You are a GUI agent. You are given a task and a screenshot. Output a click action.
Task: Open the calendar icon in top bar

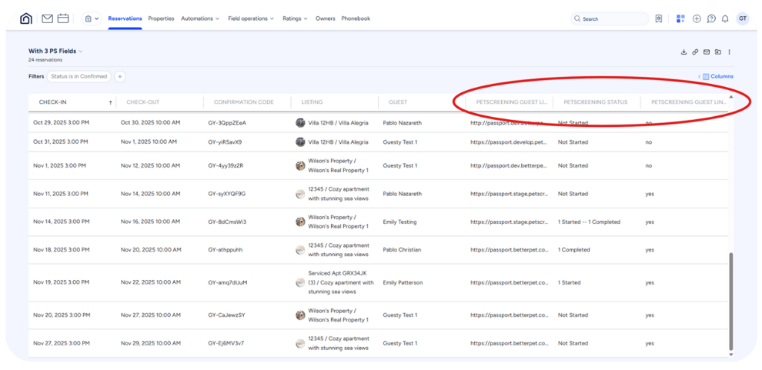[x=63, y=18]
